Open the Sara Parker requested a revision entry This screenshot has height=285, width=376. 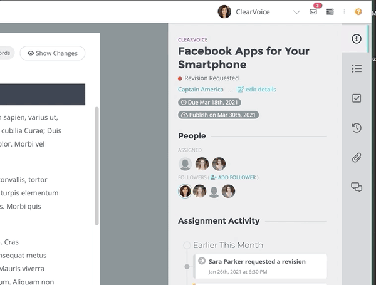pos(260,266)
